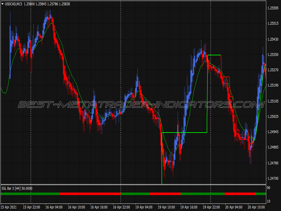Click the 16 Apr 16:00 time label
This screenshot has width=281, height=211.
tap(99, 207)
